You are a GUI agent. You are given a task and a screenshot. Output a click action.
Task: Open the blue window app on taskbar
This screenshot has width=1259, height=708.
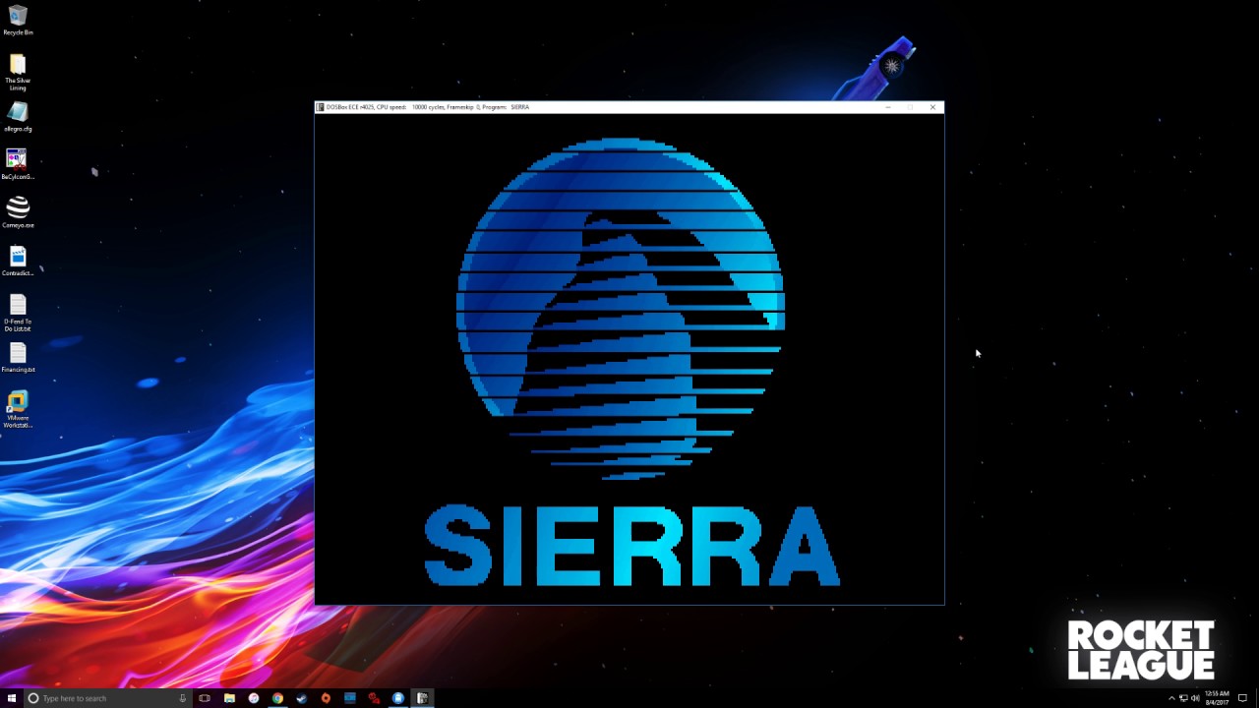pyautogui.click(x=350, y=698)
